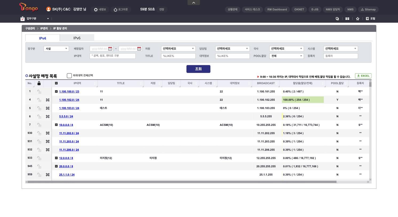Open the 11.11.202.0 / 24 link

pyautogui.click(x=69, y=133)
